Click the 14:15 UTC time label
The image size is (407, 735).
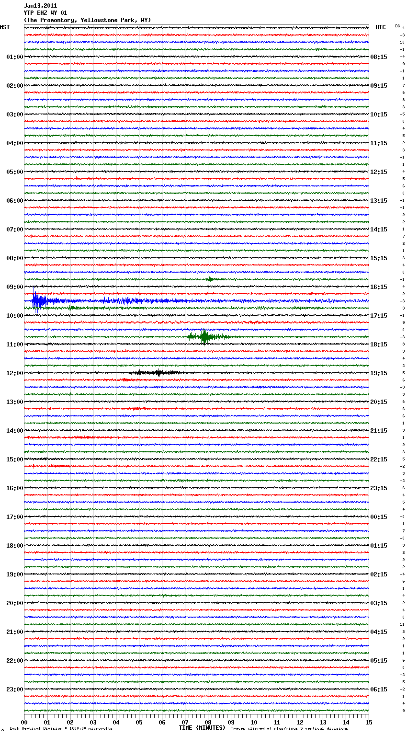[379, 230]
